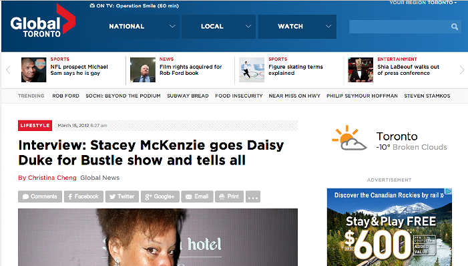Screen dimensions: 468x266
Task: Open Your Region Toronto dropdown
Action: click(x=423, y=3)
